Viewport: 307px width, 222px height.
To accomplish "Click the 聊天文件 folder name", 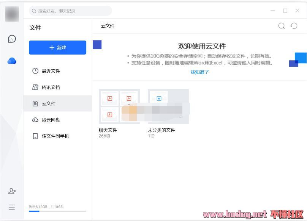I will (x=108, y=130).
